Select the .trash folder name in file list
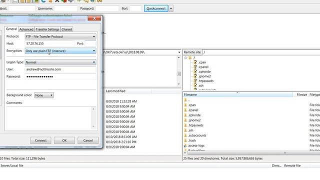The height and width of the screenshot is (180, 320). pos(192,140)
